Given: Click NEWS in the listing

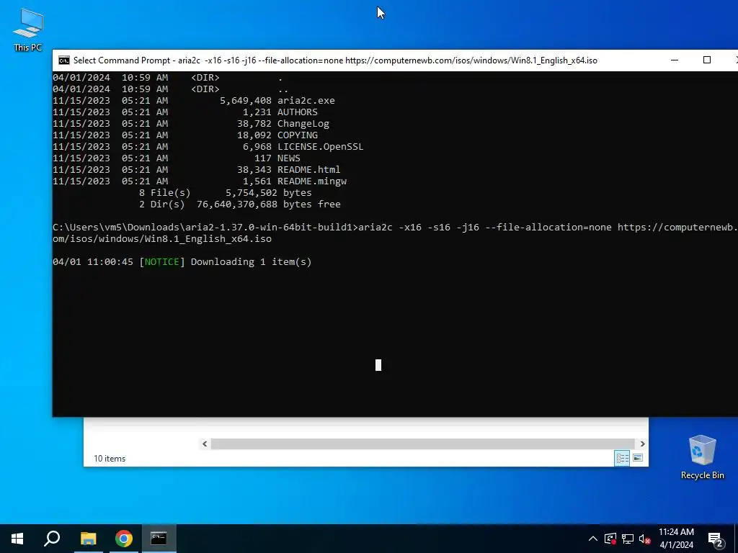Looking at the screenshot, I should point(288,158).
